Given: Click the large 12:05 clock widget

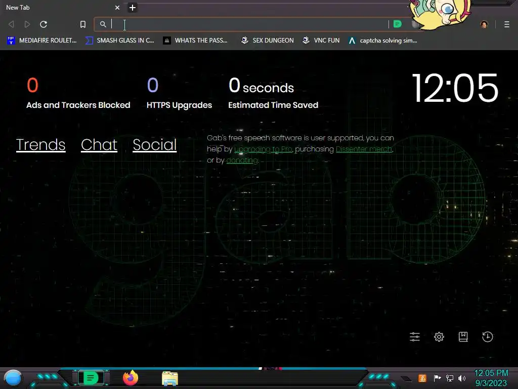Looking at the screenshot, I should (x=455, y=88).
